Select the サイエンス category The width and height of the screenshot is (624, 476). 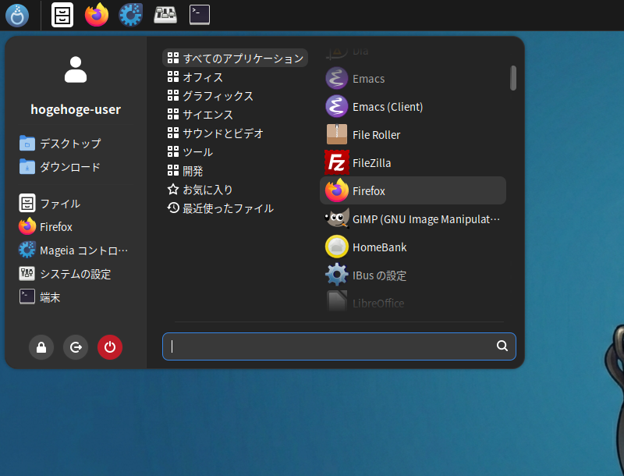[x=200, y=114]
